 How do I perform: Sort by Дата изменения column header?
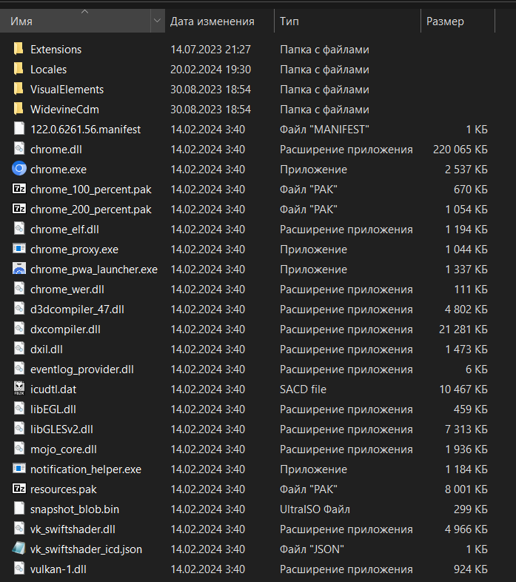tap(220, 21)
